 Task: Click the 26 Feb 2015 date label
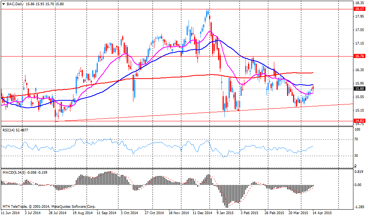tap(275, 213)
